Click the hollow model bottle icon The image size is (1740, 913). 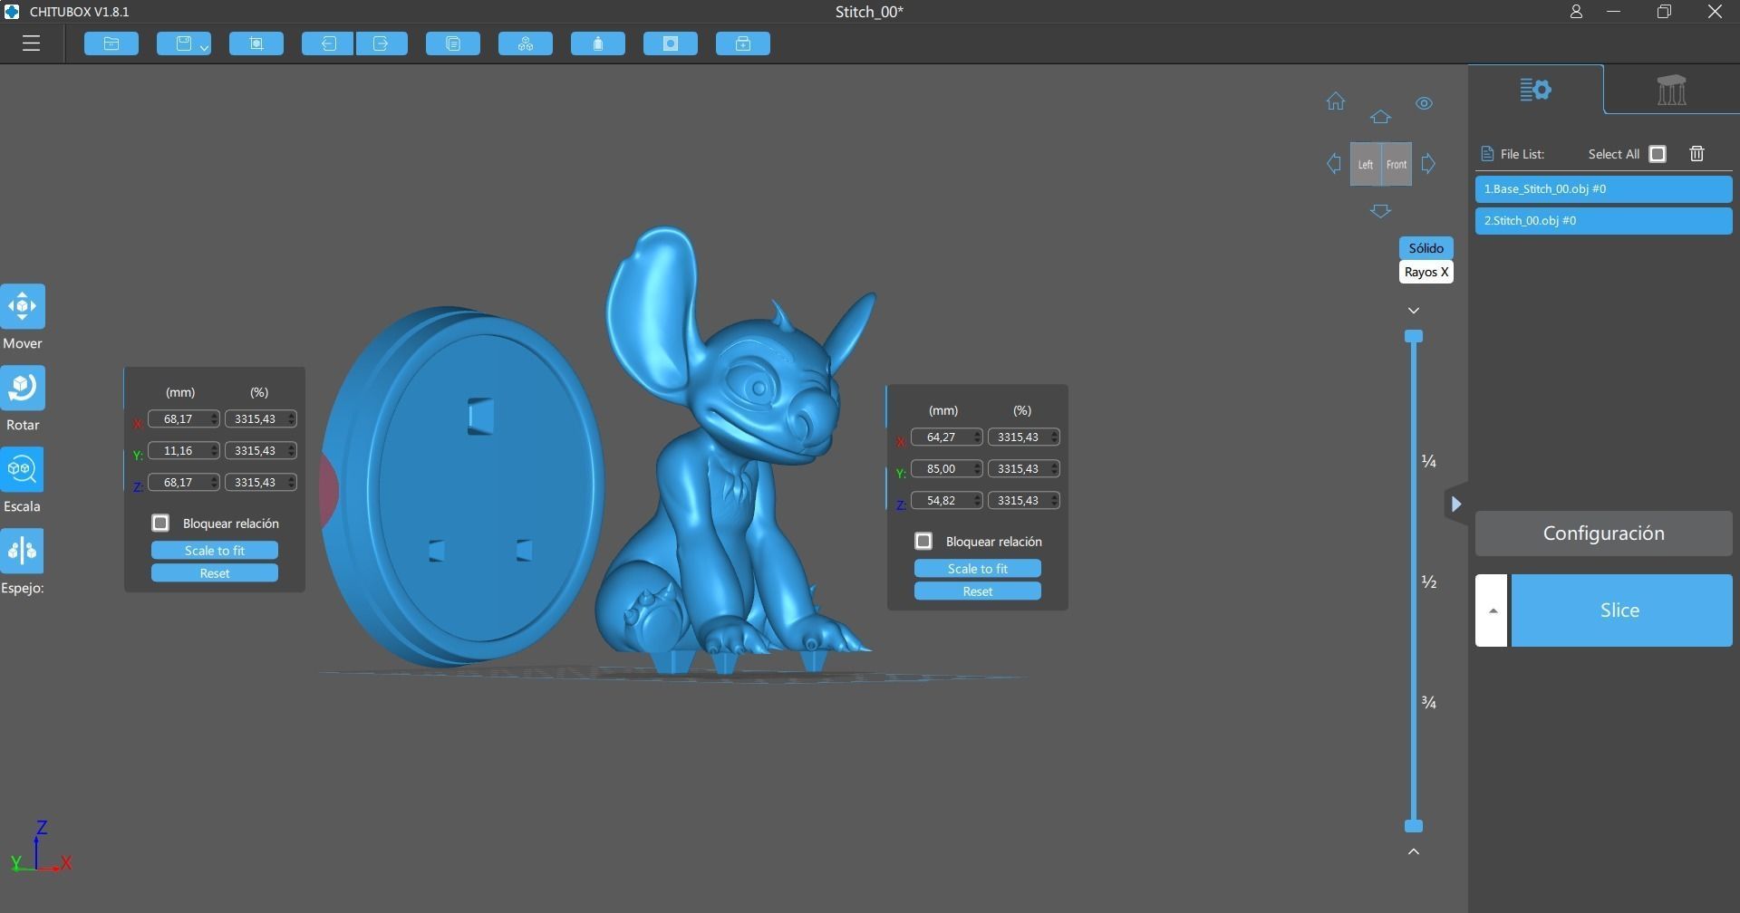tap(598, 43)
